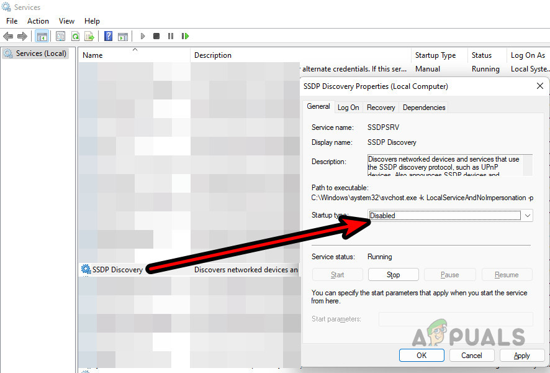Apply the startup type change
The image size is (550, 373).
click(x=522, y=355)
